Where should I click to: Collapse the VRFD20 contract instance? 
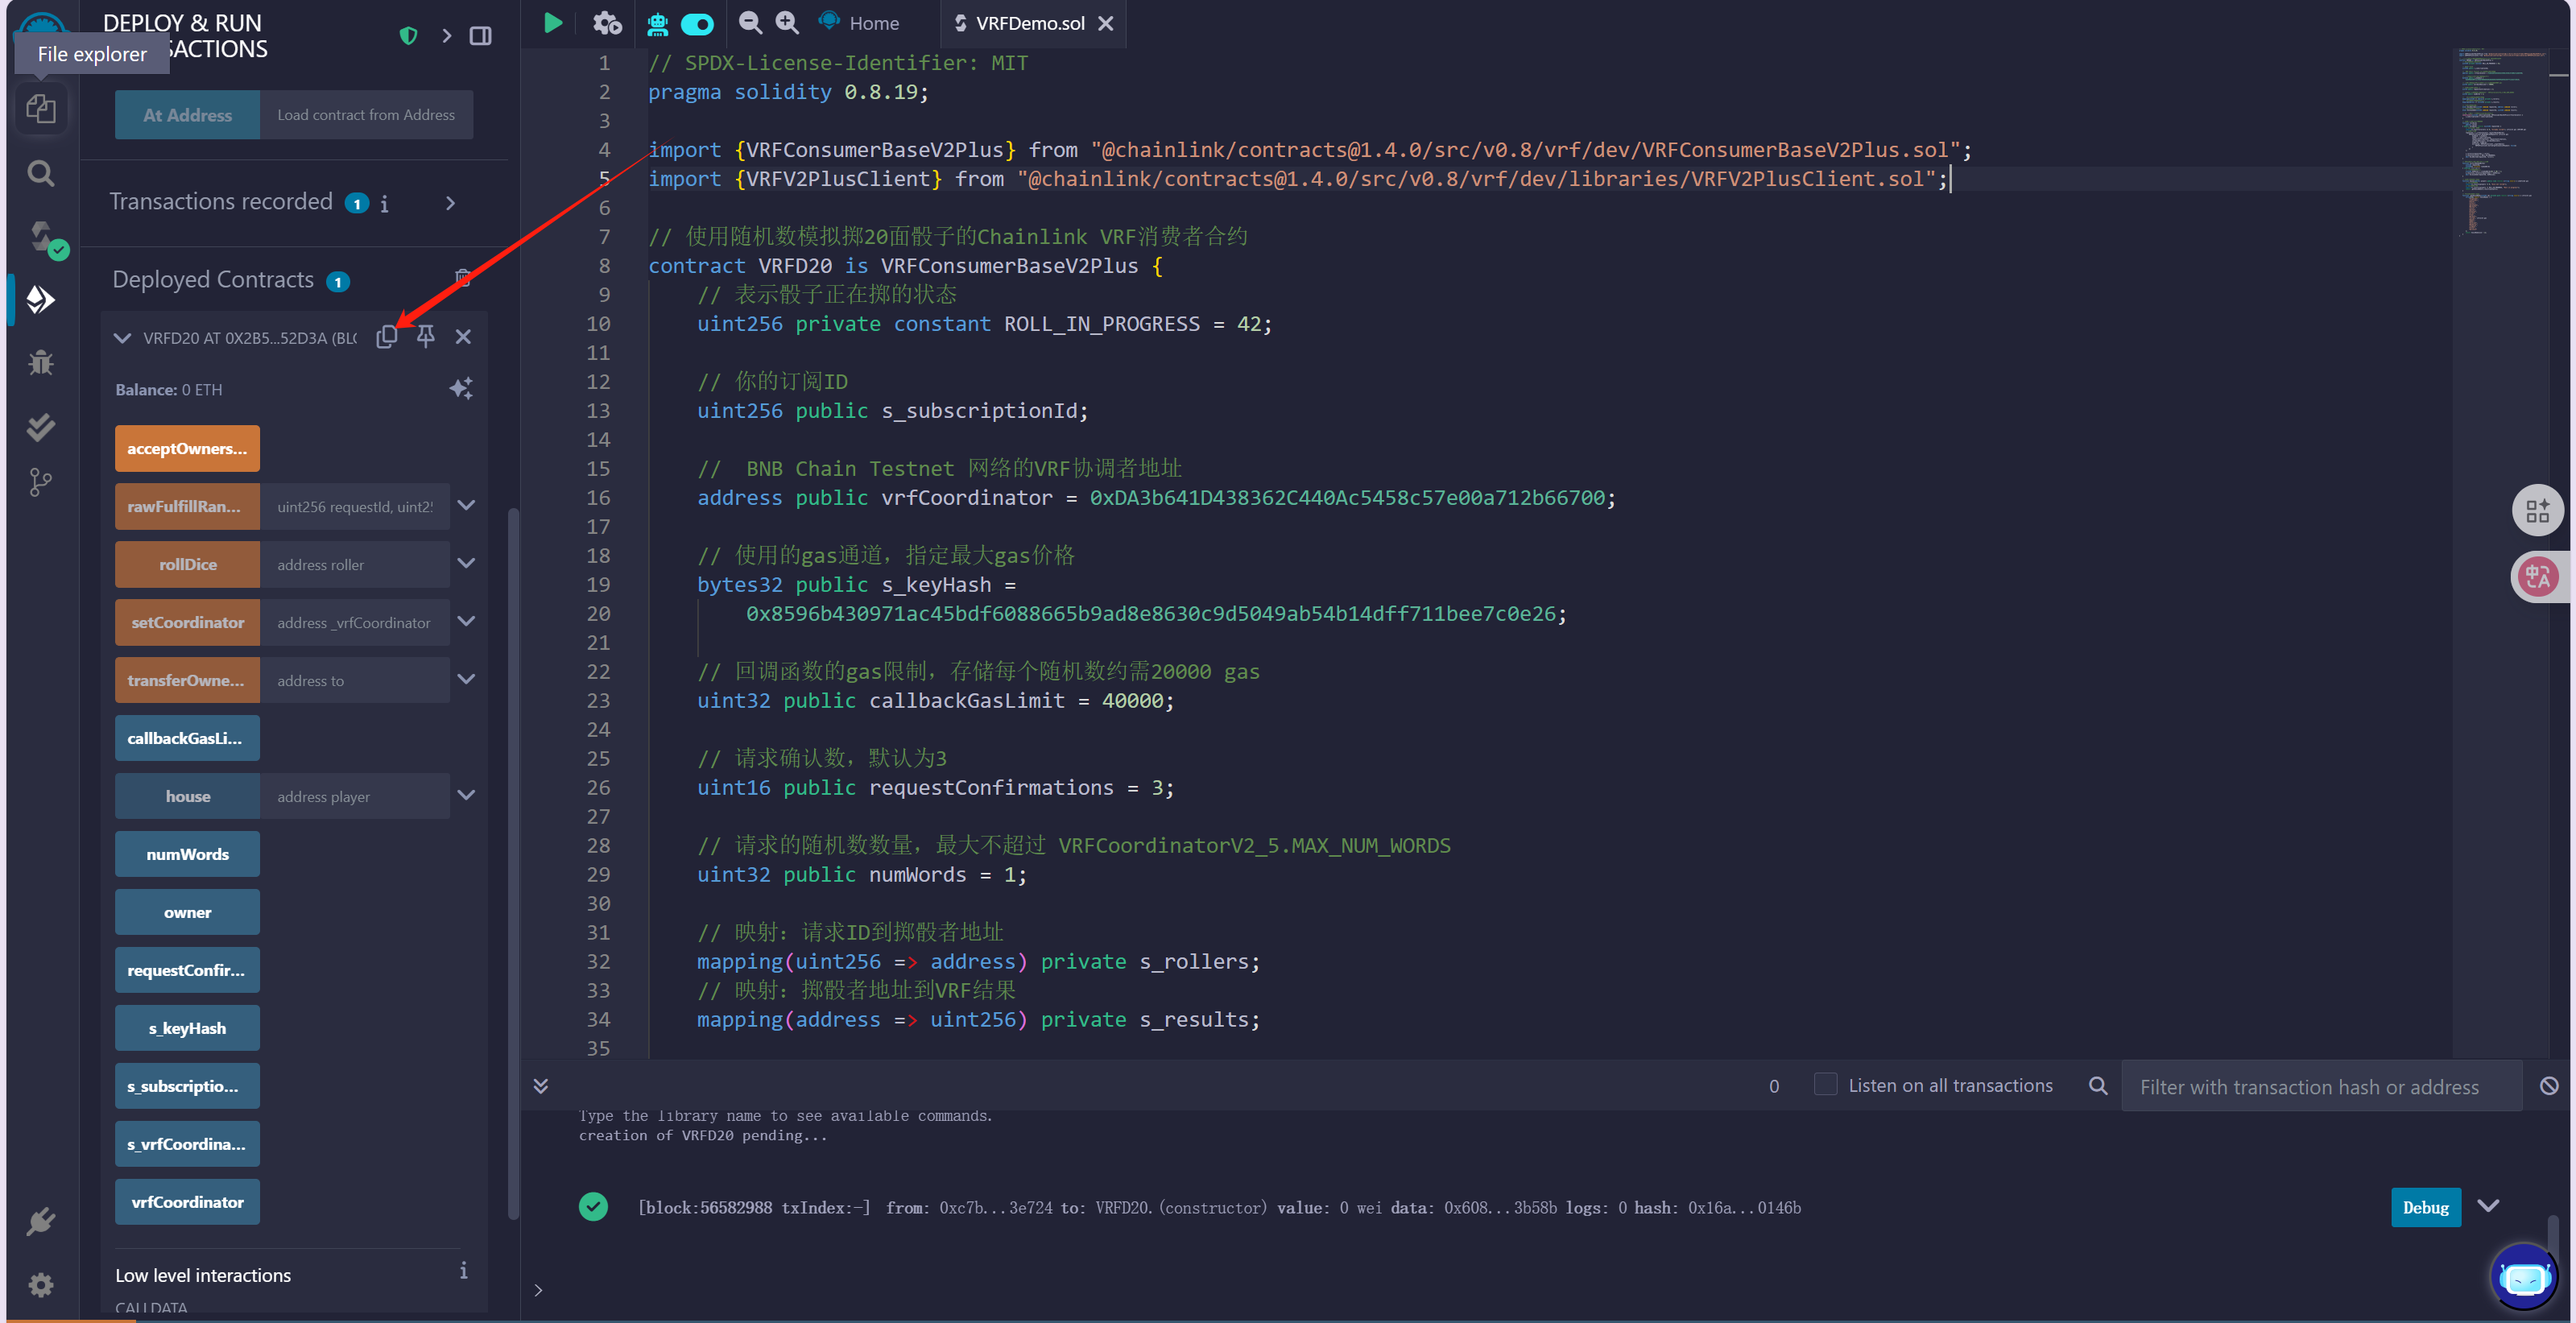(x=122, y=338)
